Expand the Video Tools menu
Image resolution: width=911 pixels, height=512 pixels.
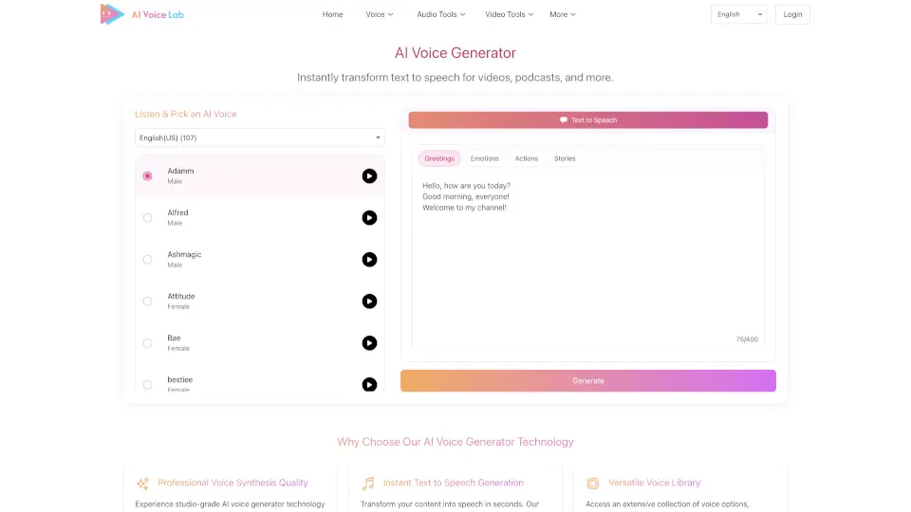click(509, 14)
